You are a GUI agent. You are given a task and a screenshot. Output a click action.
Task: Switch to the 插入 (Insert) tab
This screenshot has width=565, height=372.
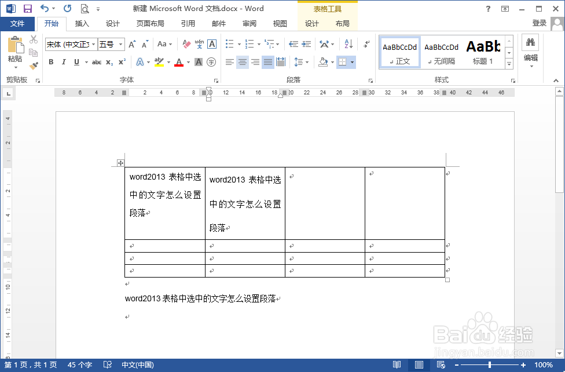(82, 24)
